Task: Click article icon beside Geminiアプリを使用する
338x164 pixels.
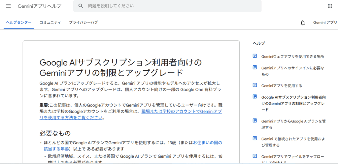Action: point(255,85)
